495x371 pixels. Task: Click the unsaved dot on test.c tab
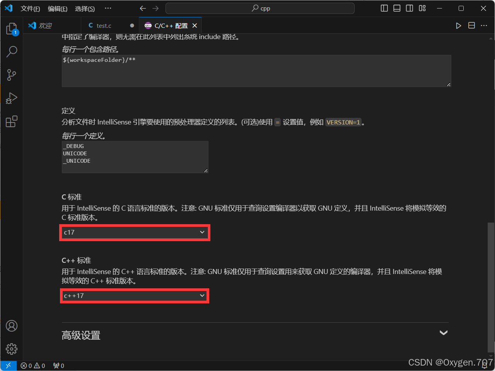click(x=132, y=26)
